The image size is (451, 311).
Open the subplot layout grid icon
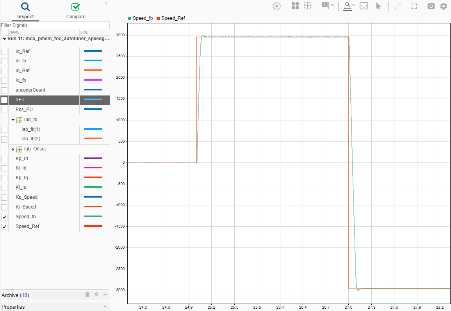[x=295, y=6]
